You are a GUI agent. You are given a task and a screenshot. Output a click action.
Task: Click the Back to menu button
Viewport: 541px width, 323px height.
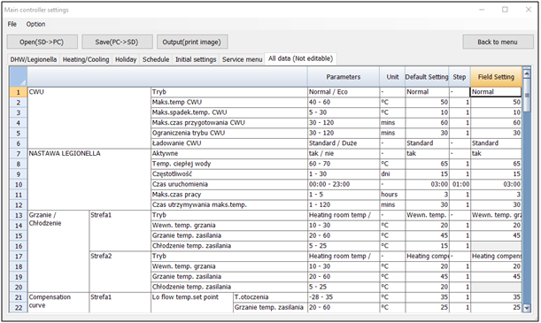[498, 42]
